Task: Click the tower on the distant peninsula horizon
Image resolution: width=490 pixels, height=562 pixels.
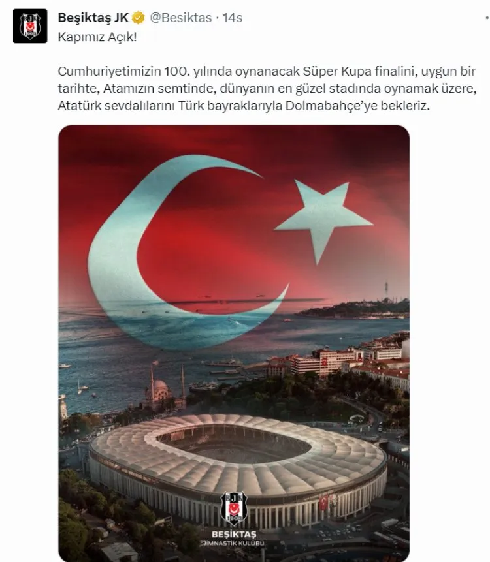Action: (386, 289)
